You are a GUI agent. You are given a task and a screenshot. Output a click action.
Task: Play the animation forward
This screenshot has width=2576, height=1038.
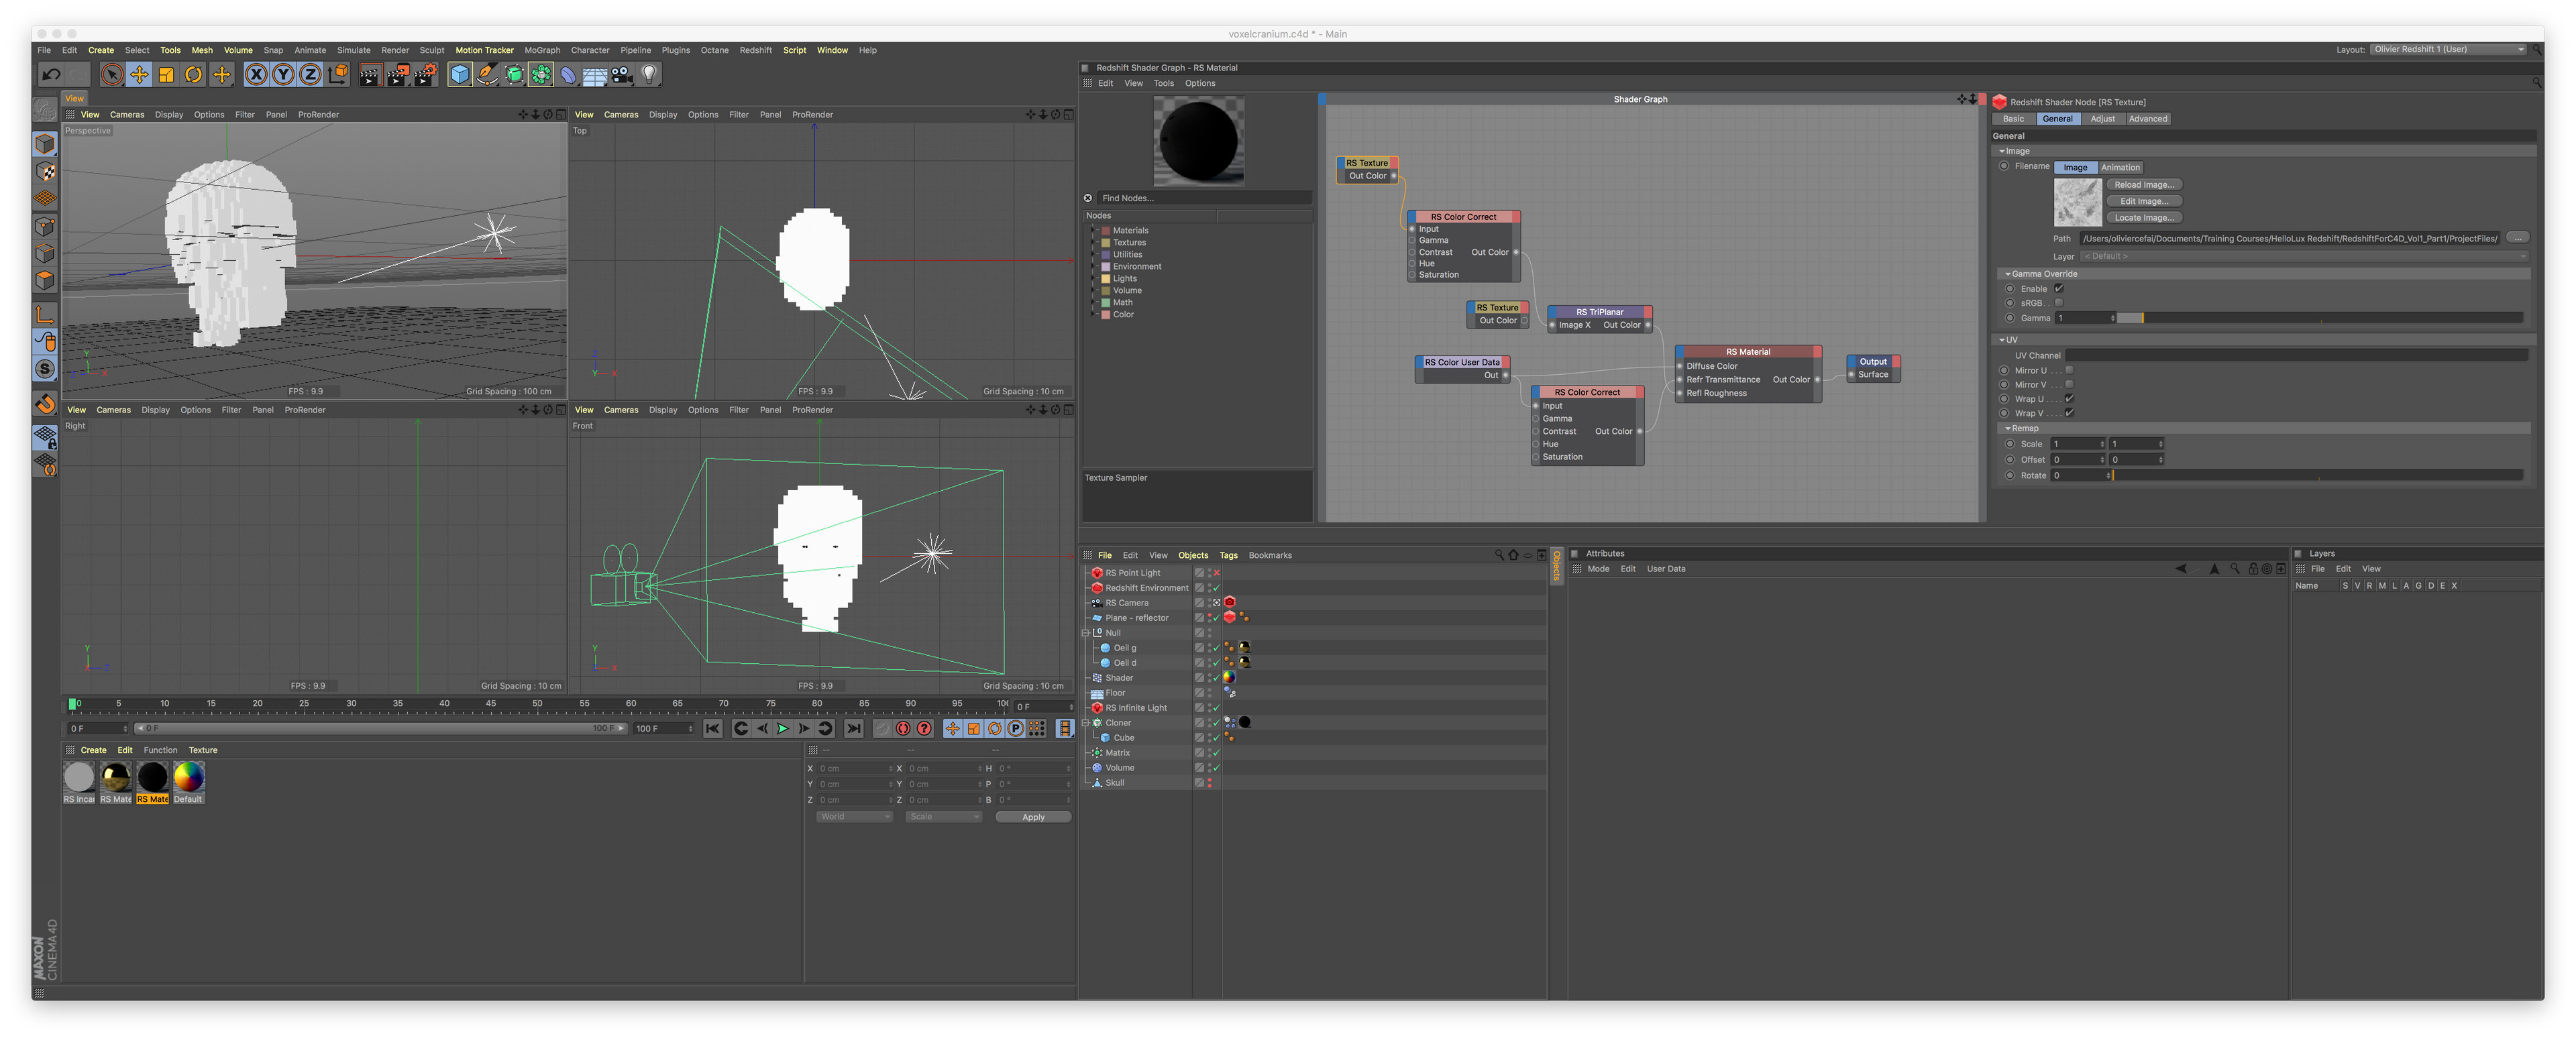783,728
